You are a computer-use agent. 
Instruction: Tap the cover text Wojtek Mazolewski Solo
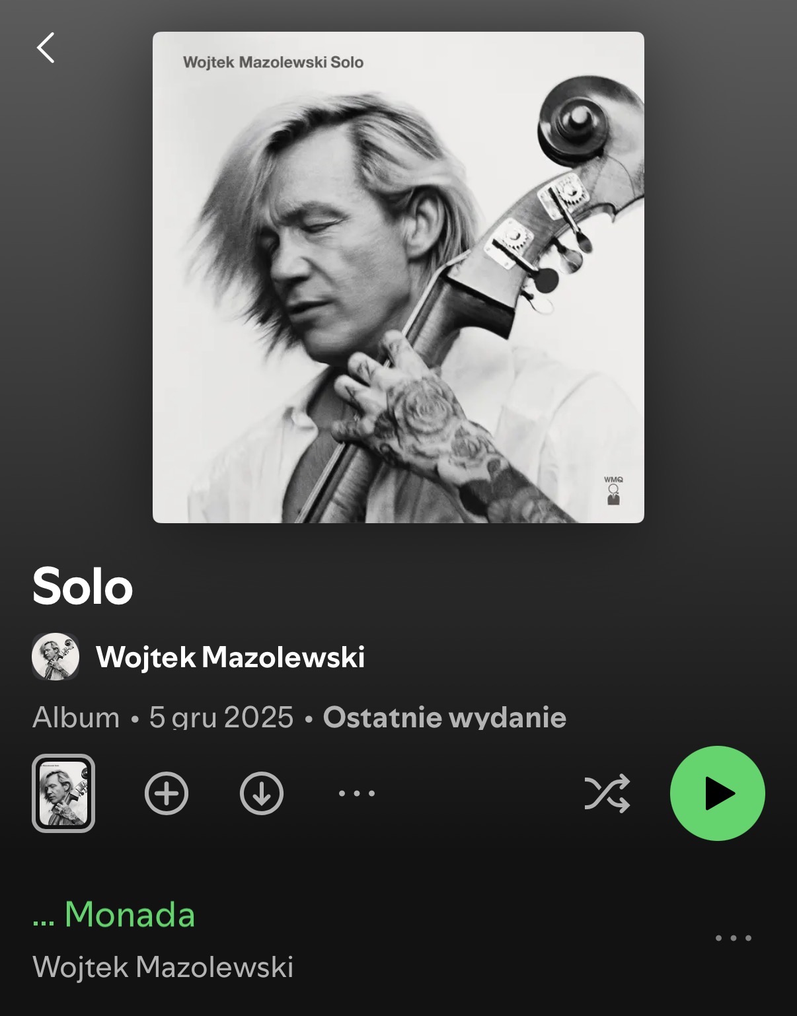click(274, 62)
